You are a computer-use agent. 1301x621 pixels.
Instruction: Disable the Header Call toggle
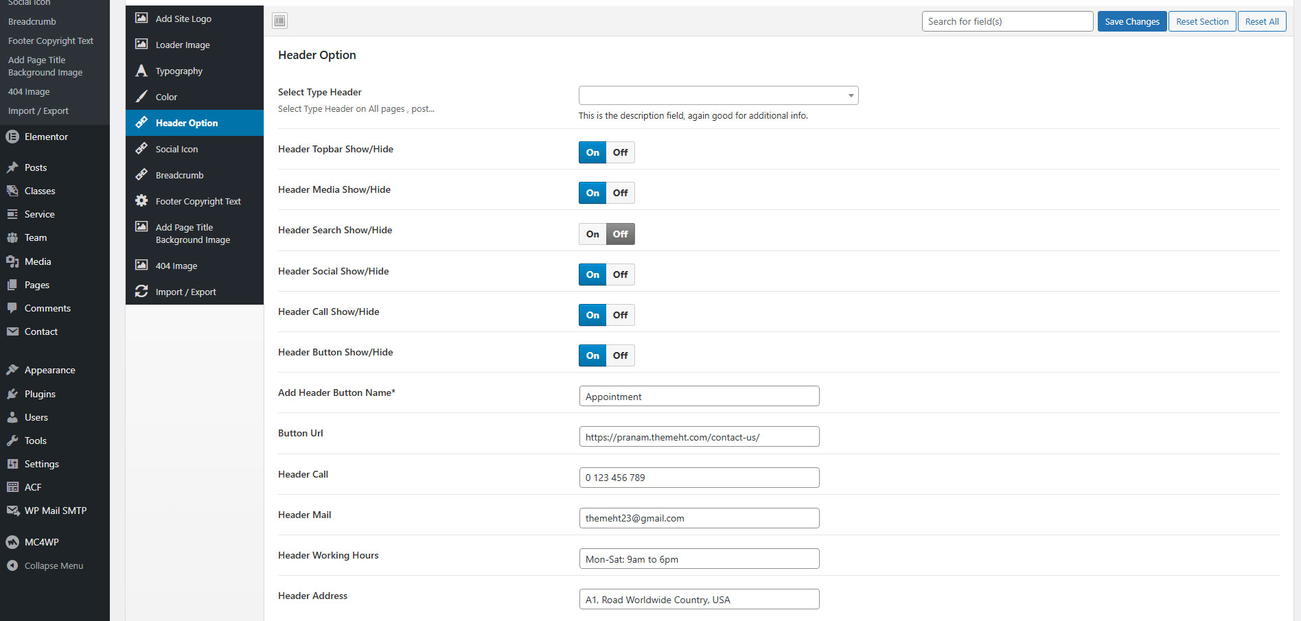[620, 315]
